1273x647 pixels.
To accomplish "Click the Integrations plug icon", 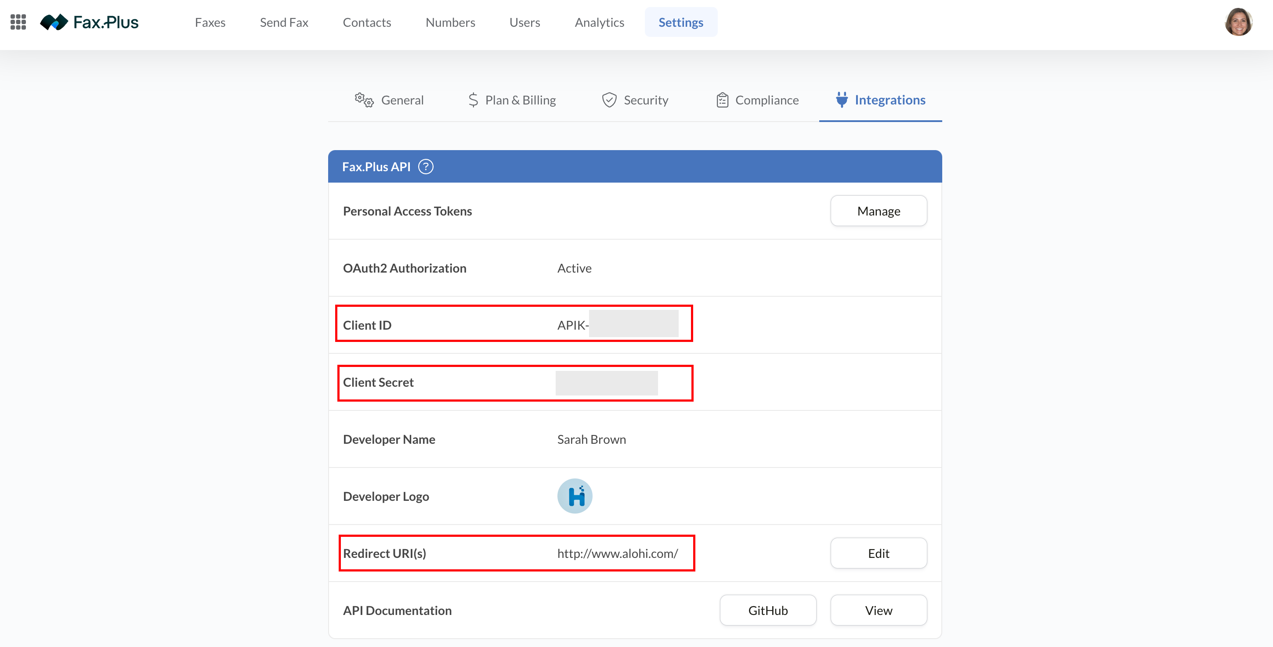I will point(842,100).
